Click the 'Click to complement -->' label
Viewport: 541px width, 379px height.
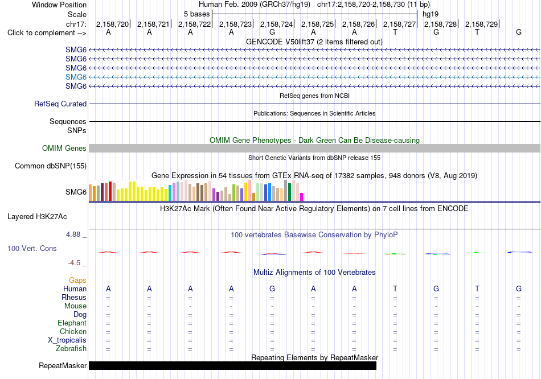(x=47, y=33)
